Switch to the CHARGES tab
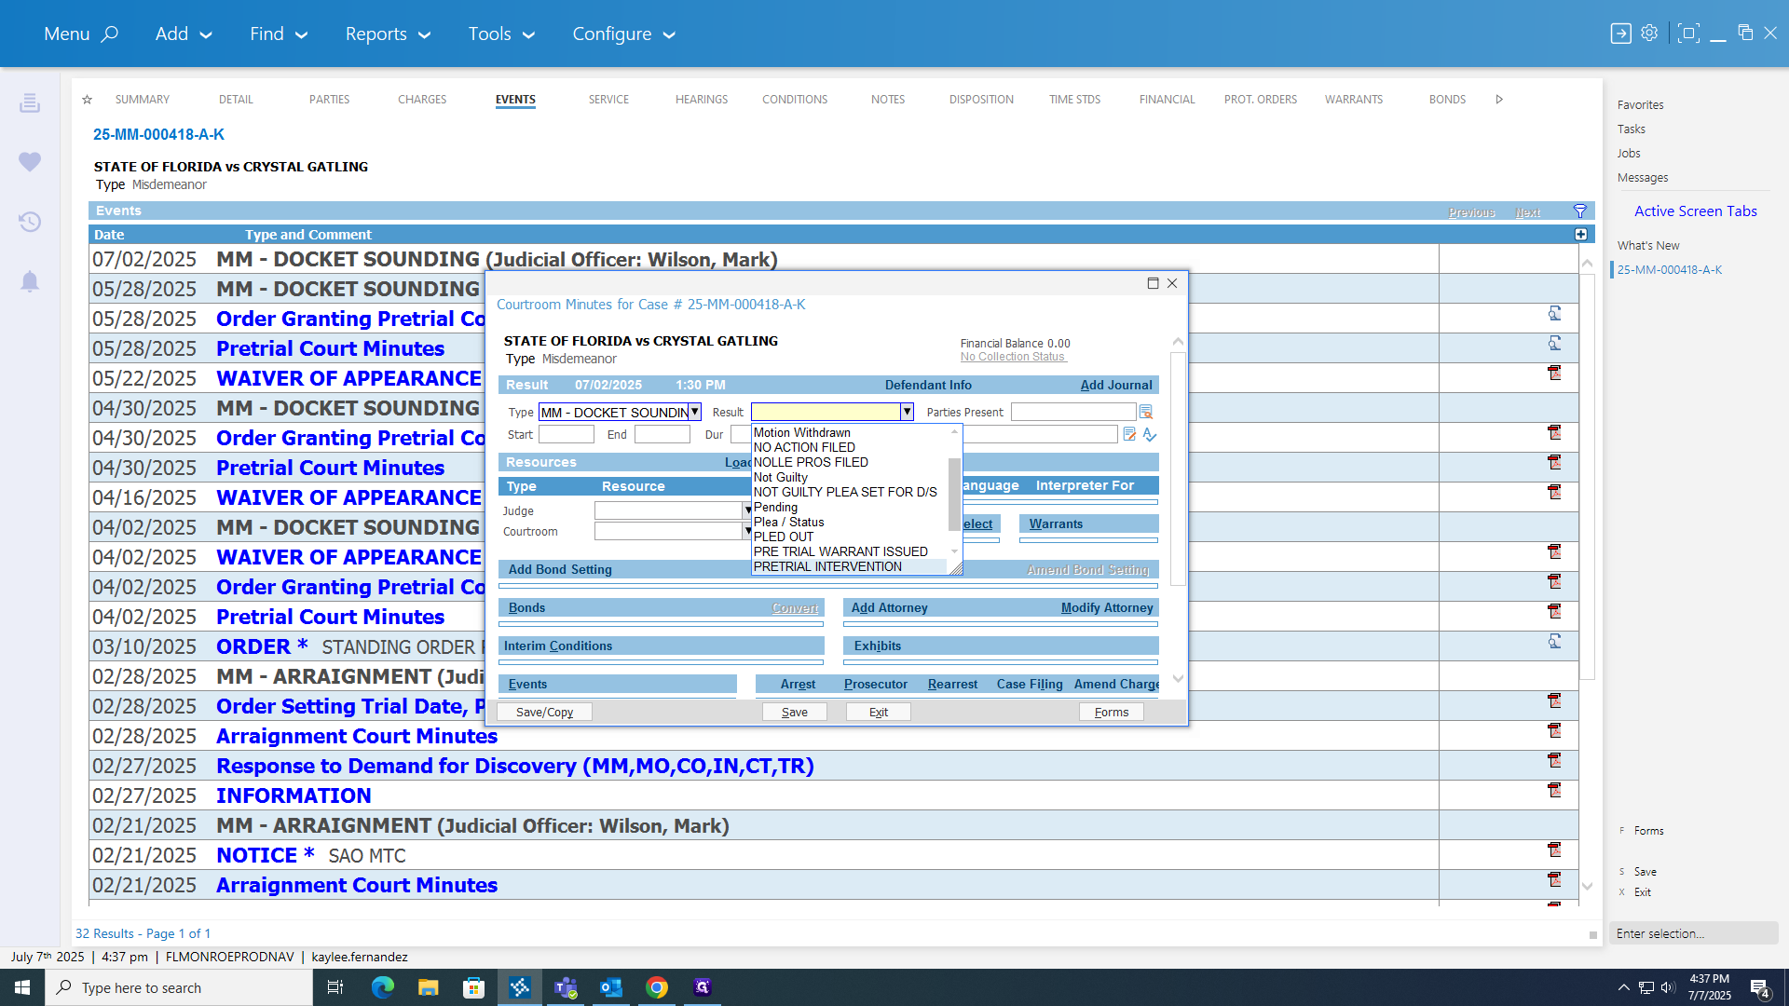This screenshot has width=1789, height=1006. [422, 100]
